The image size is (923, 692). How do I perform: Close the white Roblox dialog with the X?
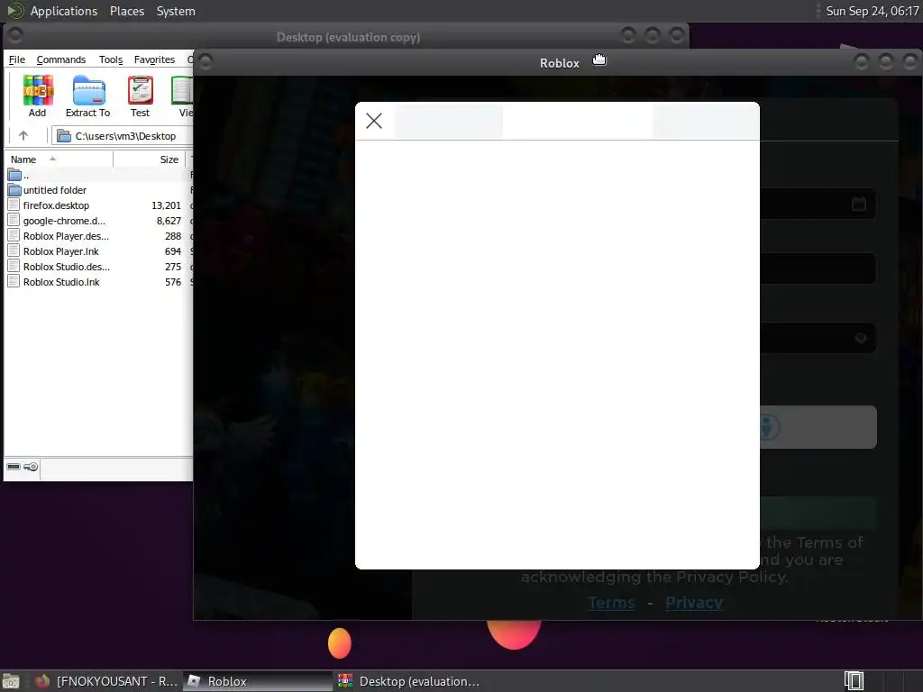point(374,121)
